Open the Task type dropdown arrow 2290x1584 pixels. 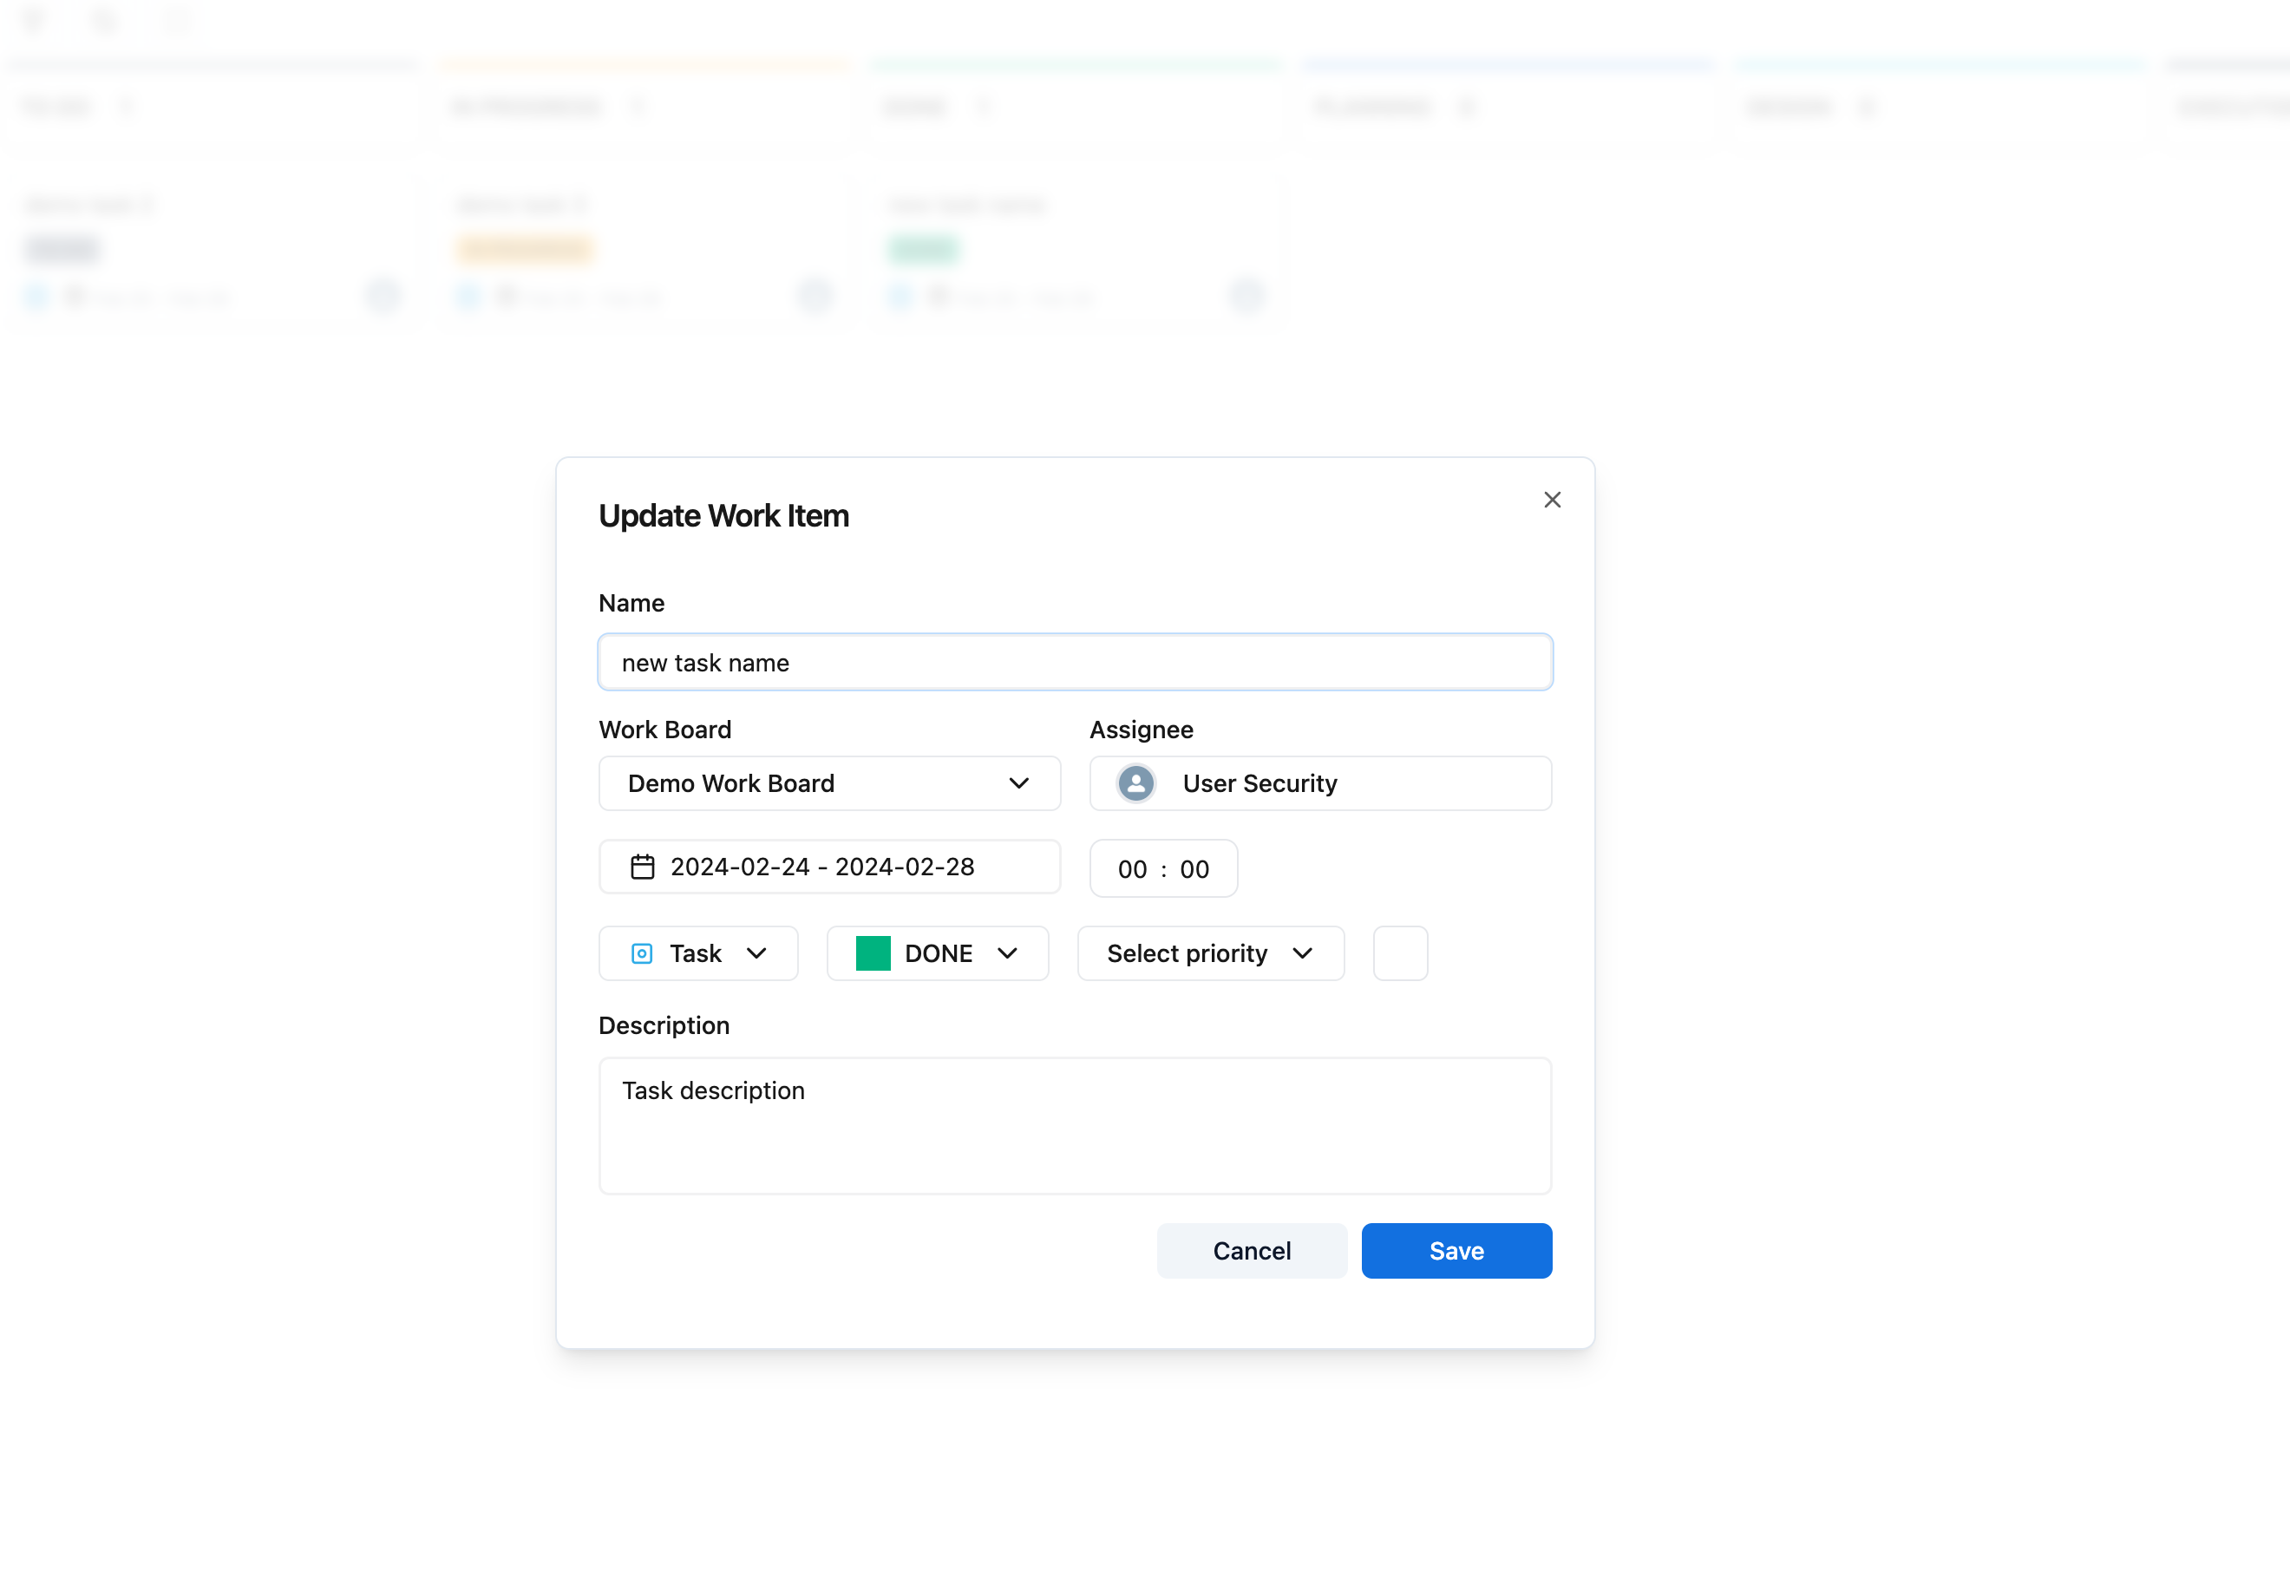(757, 952)
